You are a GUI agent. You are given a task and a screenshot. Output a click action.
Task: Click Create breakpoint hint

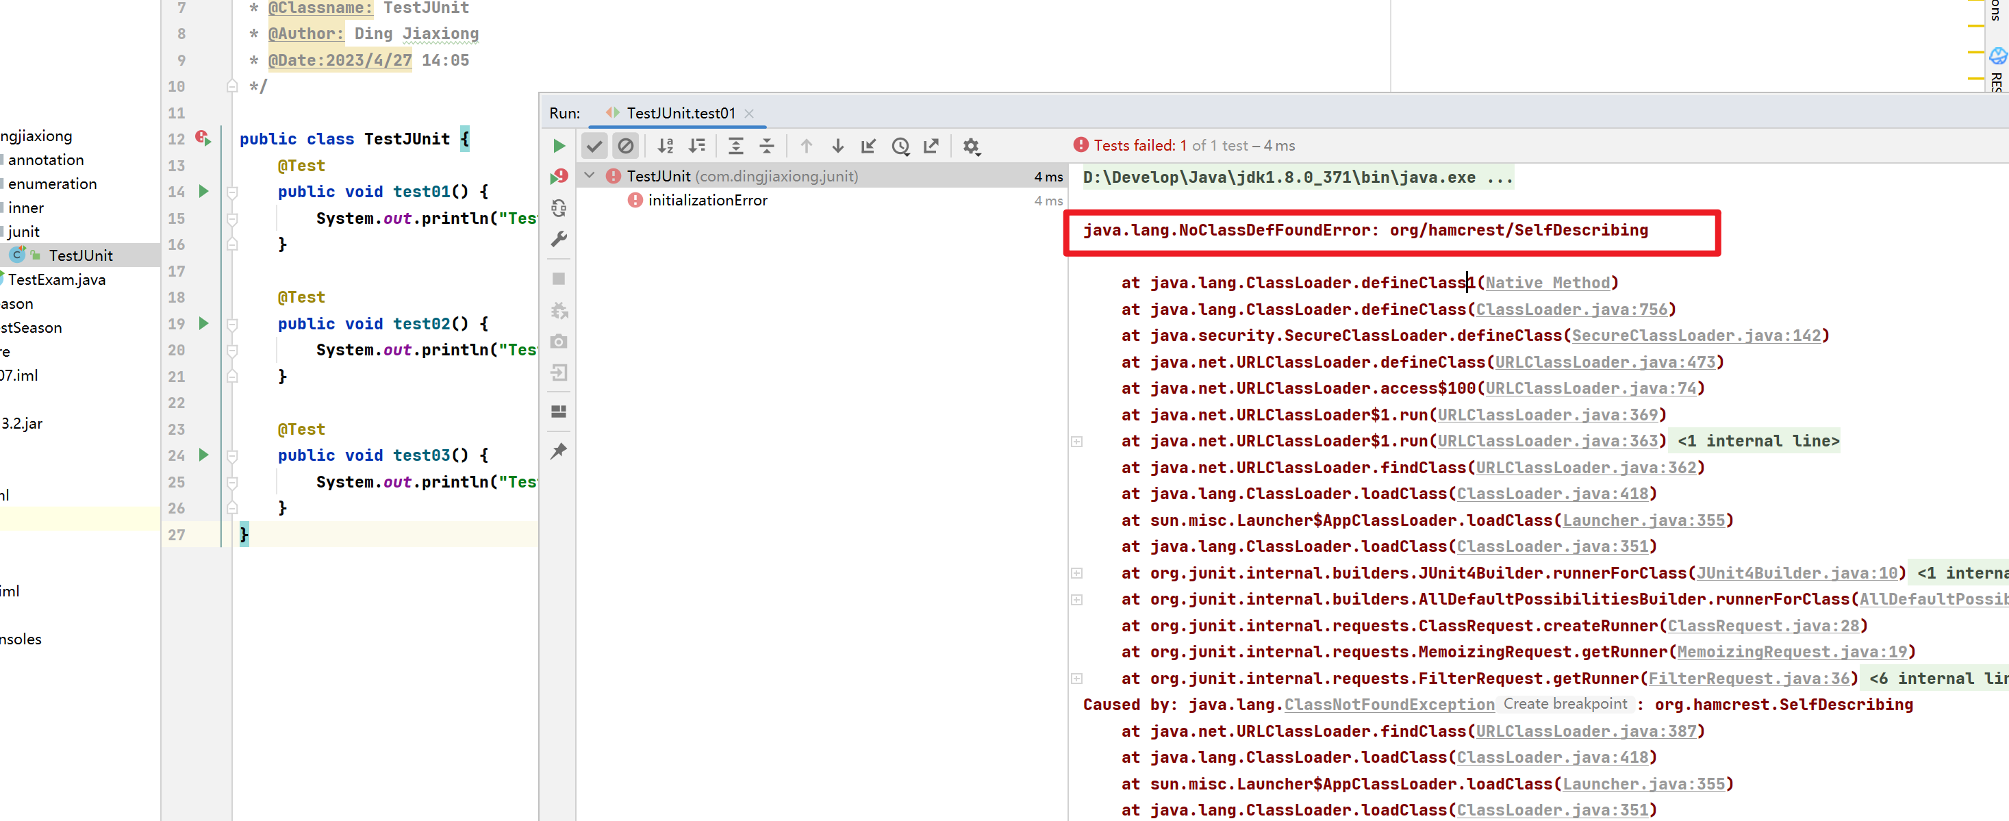(1565, 704)
